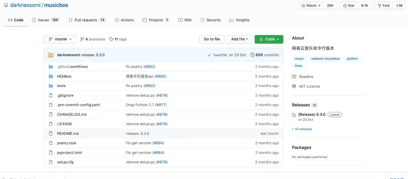Open the Watch notifications dropdown
408x179 pixels.
(311, 5)
